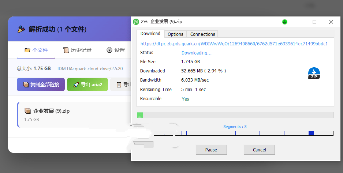Image resolution: width=343 pixels, height=173 pixels.
Task: Open the 设置 settings tab
Action: click(x=116, y=50)
